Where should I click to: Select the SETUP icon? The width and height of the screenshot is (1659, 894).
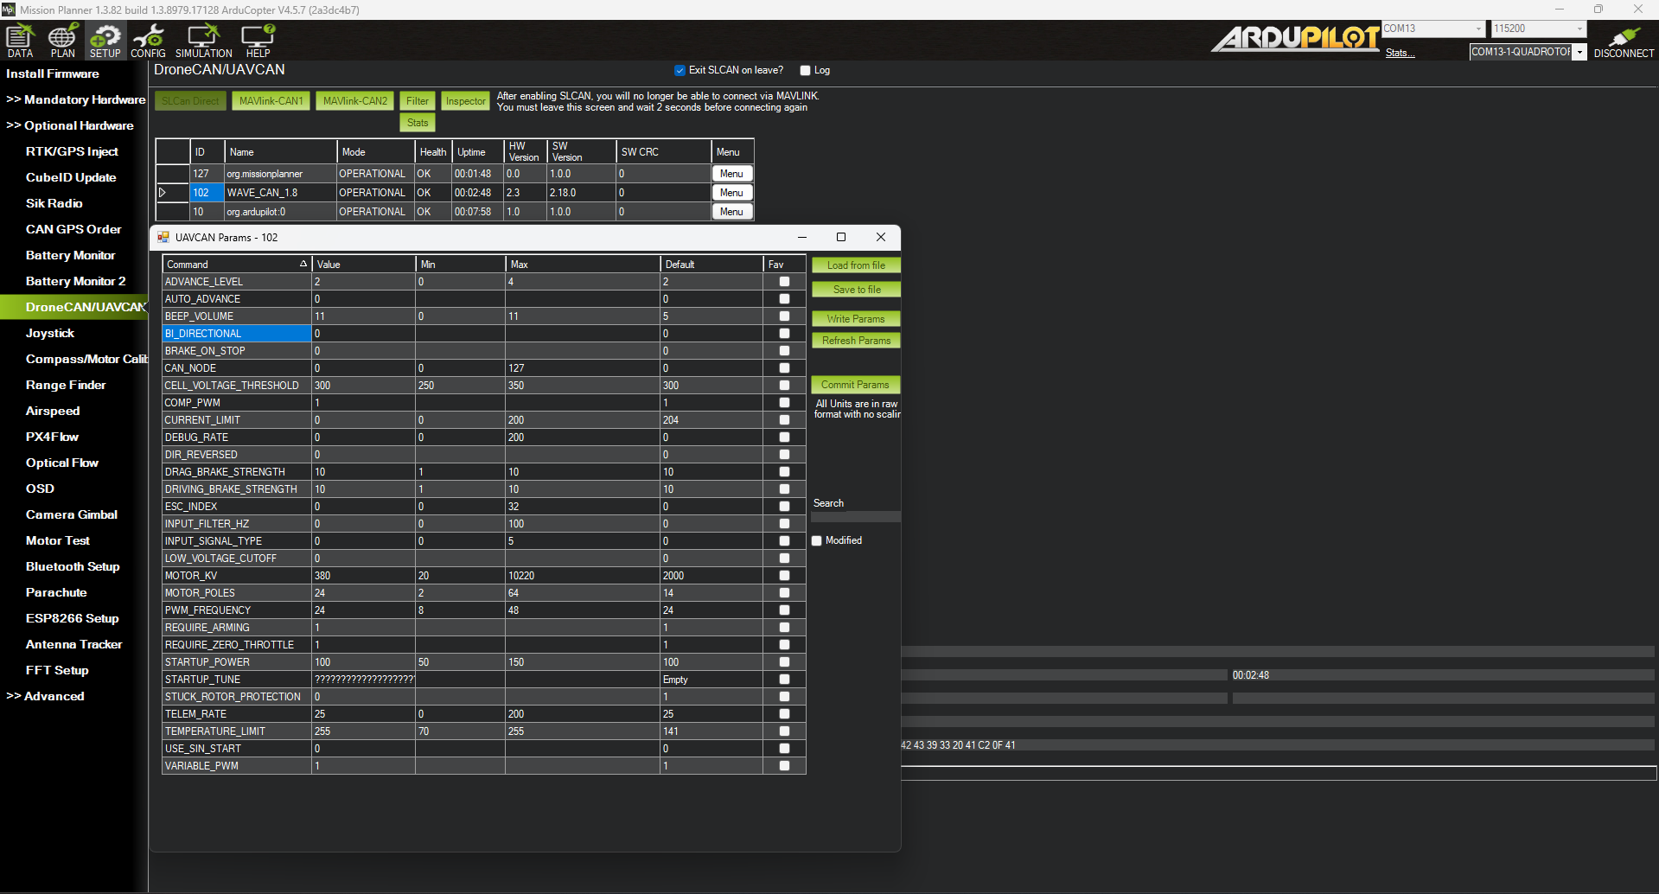point(105,40)
